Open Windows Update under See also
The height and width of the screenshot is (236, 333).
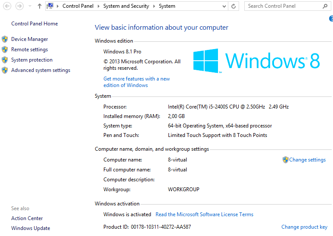click(x=31, y=228)
